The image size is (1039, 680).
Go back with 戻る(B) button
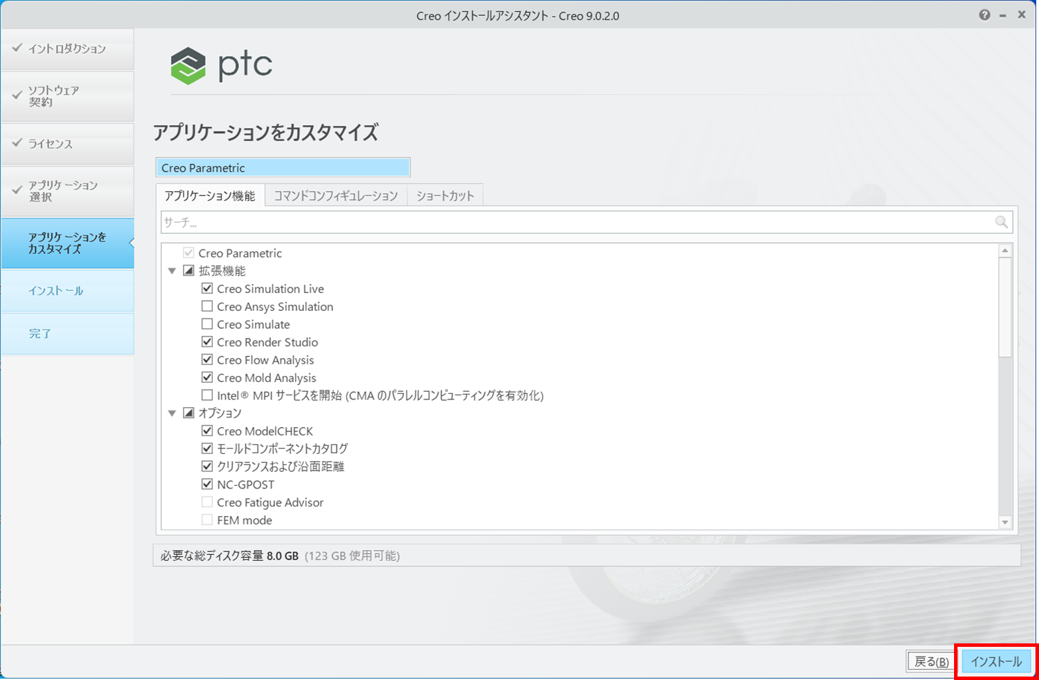click(931, 661)
